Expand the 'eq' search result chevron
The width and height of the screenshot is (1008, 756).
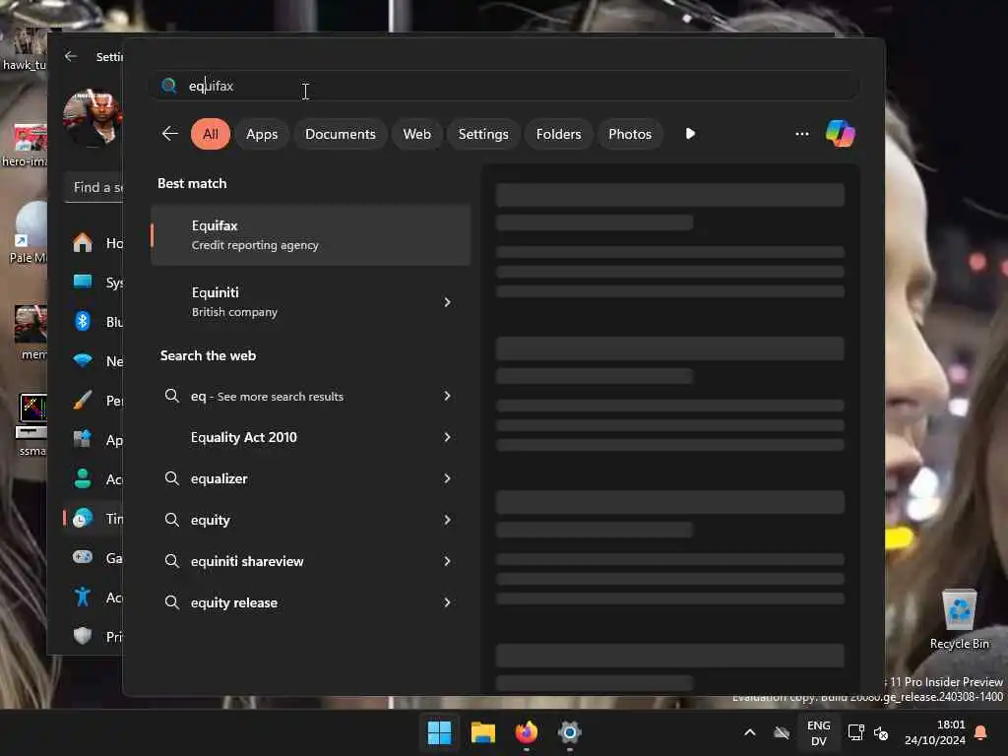447,396
